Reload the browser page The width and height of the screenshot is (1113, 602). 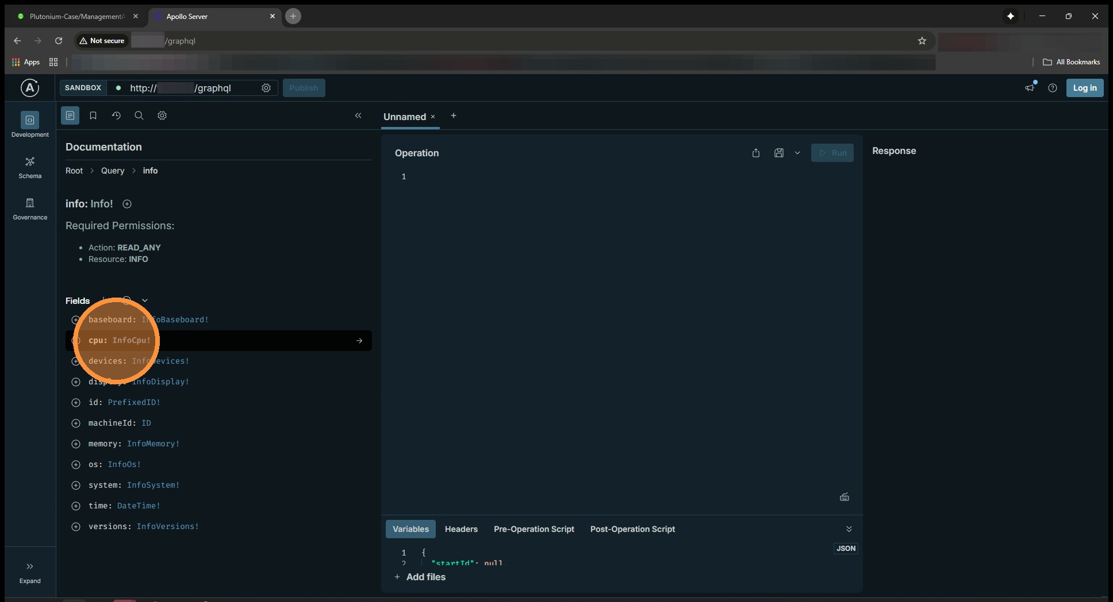point(59,41)
